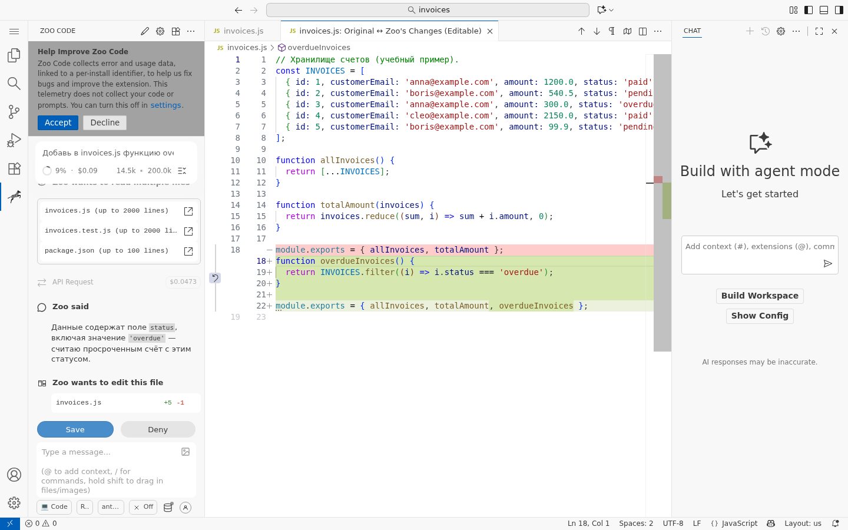Follow the settings link in the telemetry notice
Viewport: 848px width, 530px height.
pyautogui.click(x=165, y=105)
